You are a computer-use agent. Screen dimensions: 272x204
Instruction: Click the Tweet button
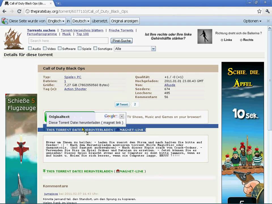tap(122, 105)
